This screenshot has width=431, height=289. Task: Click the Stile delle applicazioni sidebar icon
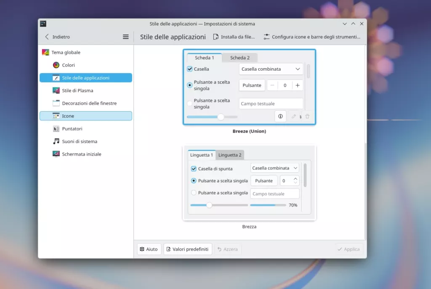click(x=56, y=78)
